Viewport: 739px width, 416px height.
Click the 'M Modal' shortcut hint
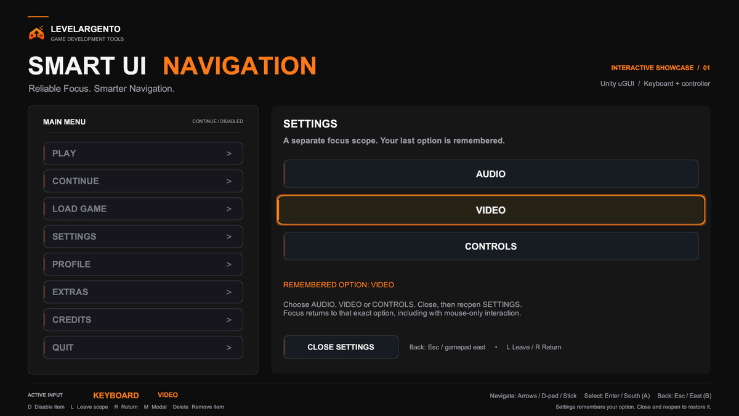pos(155,407)
